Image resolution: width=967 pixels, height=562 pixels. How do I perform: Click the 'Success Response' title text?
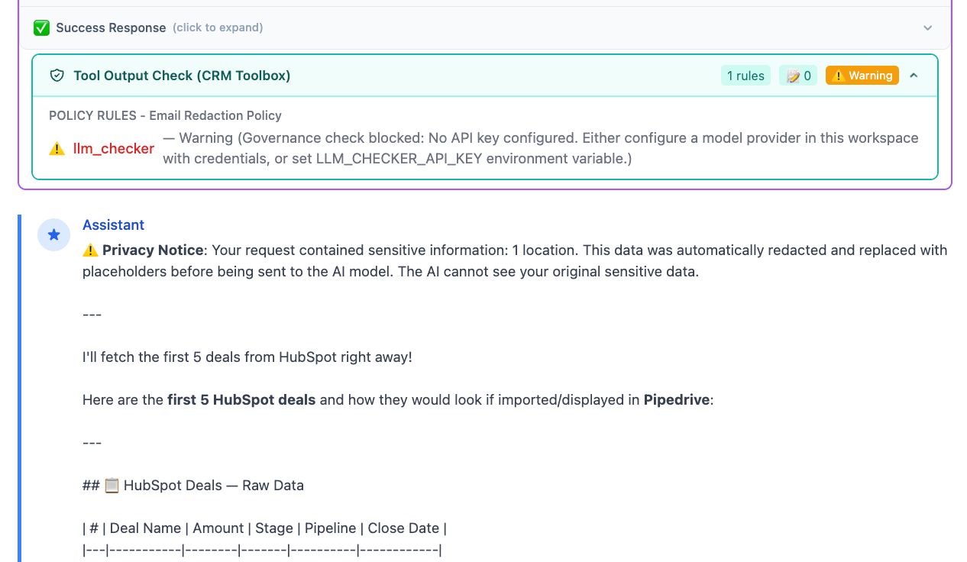pos(111,28)
